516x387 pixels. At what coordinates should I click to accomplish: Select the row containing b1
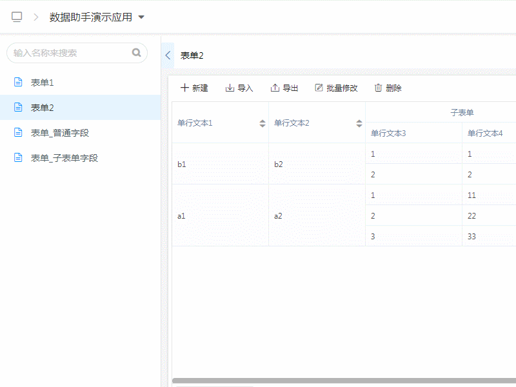[x=182, y=164]
